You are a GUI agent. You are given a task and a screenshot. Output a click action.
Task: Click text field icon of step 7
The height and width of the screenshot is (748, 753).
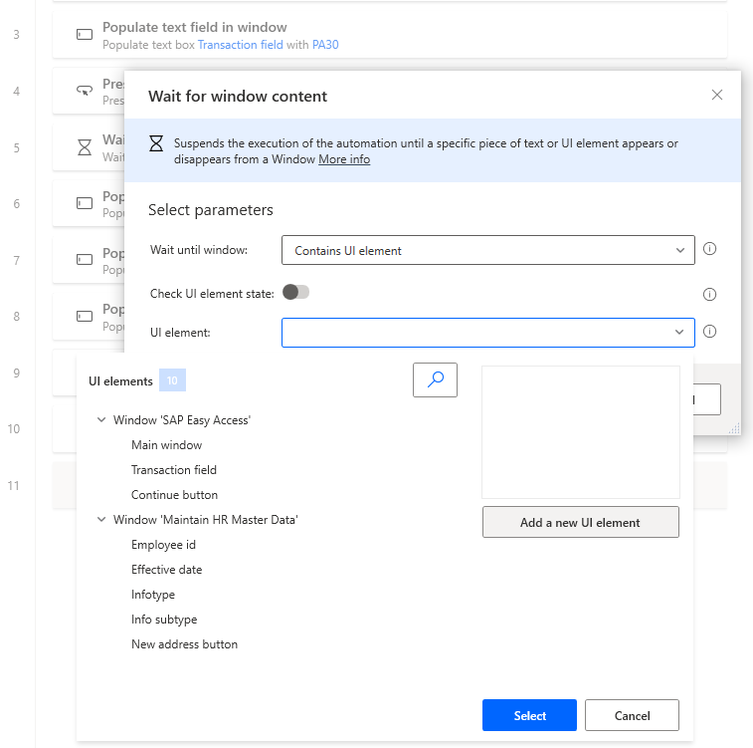(85, 260)
